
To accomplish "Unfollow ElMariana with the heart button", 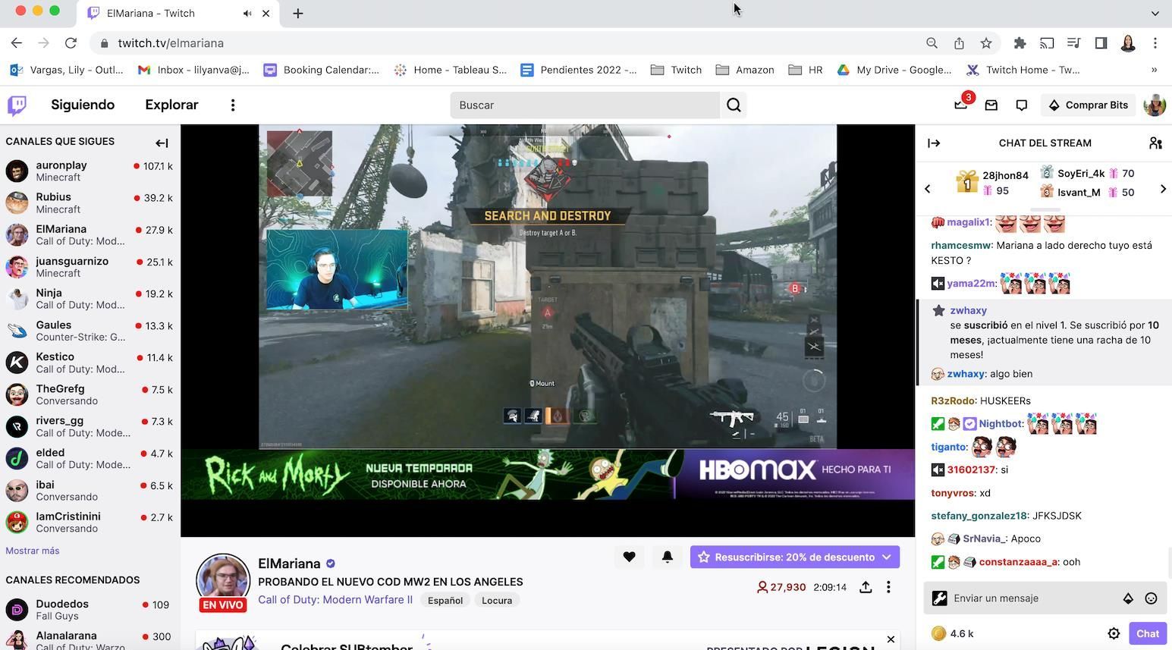I will click(629, 557).
